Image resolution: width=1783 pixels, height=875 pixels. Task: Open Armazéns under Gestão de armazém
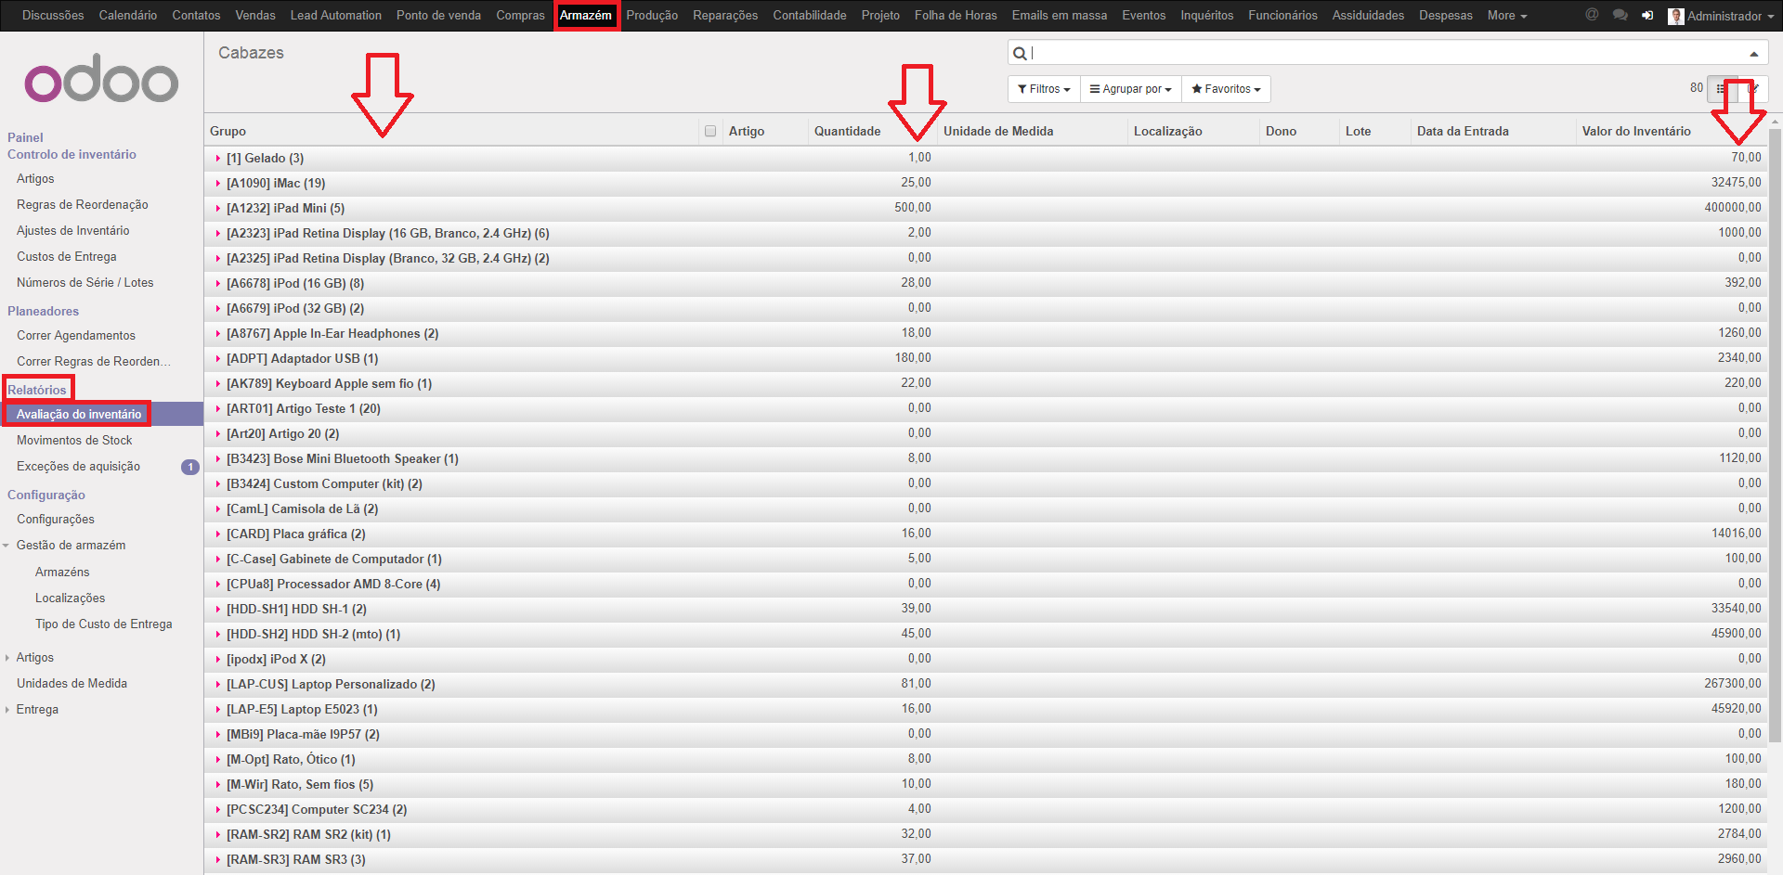point(62,573)
